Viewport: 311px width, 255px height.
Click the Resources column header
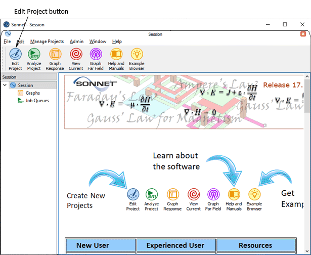(x=256, y=245)
